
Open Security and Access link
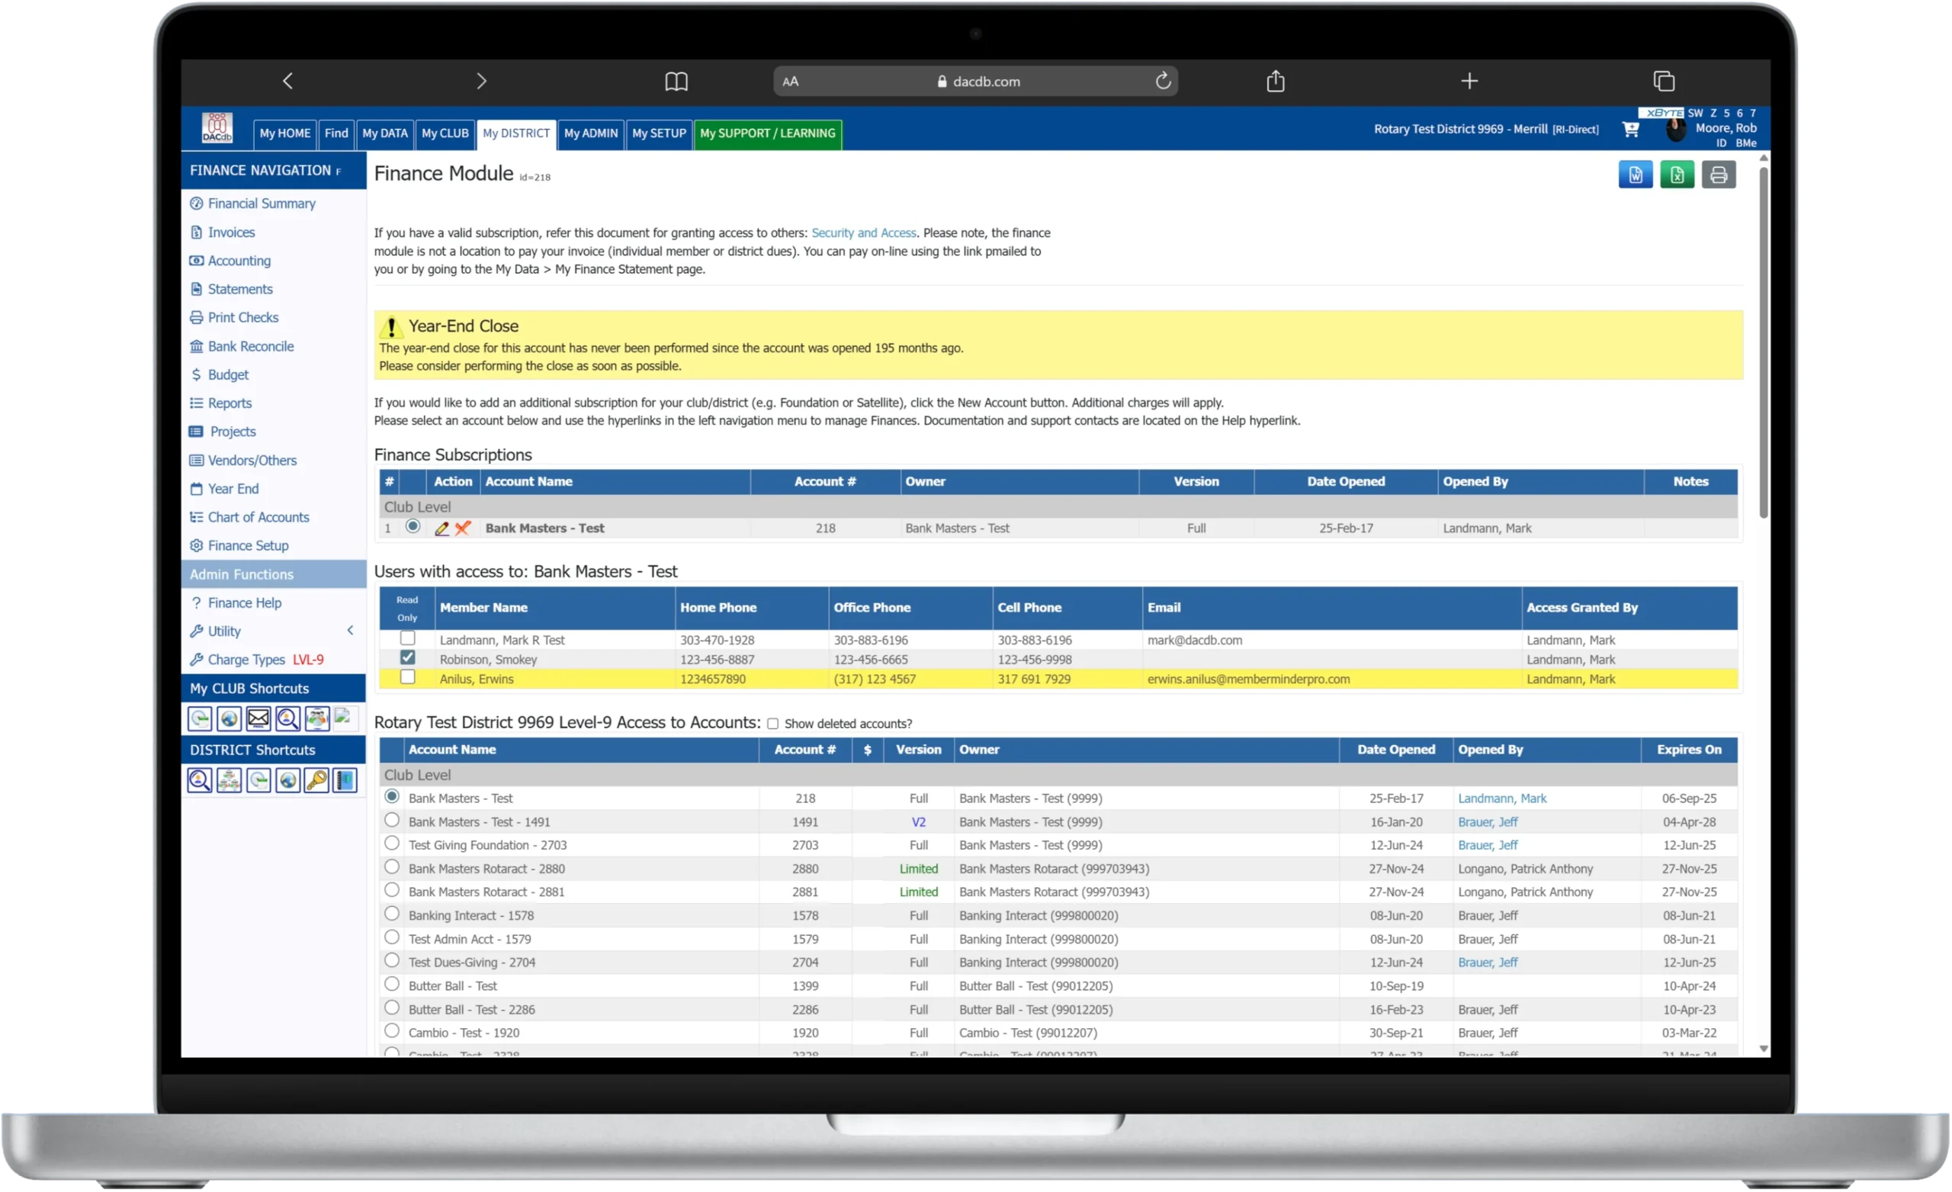[x=862, y=233]
